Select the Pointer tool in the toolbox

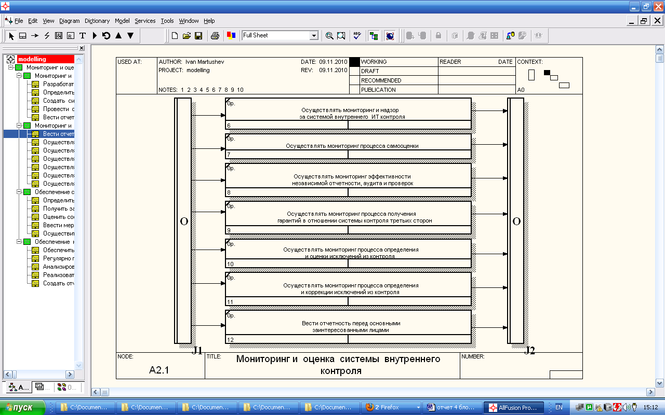pos(11,36)
